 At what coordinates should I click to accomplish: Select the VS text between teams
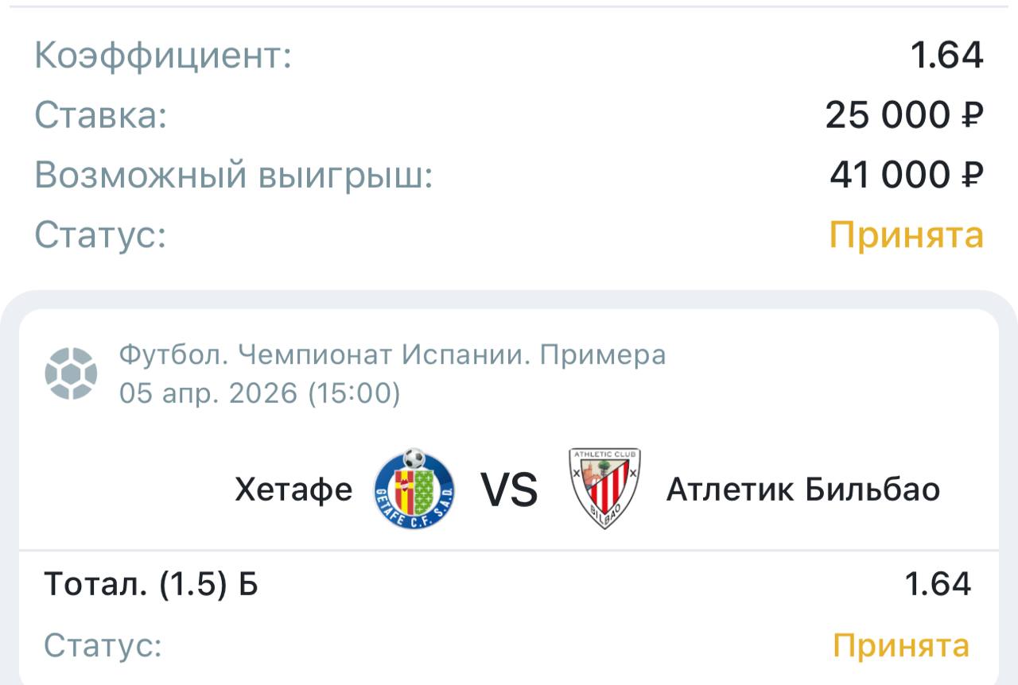coord(509,490)
